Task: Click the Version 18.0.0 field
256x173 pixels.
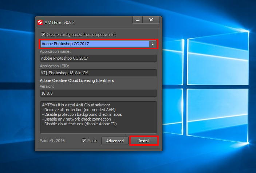Action: (98, 93)
